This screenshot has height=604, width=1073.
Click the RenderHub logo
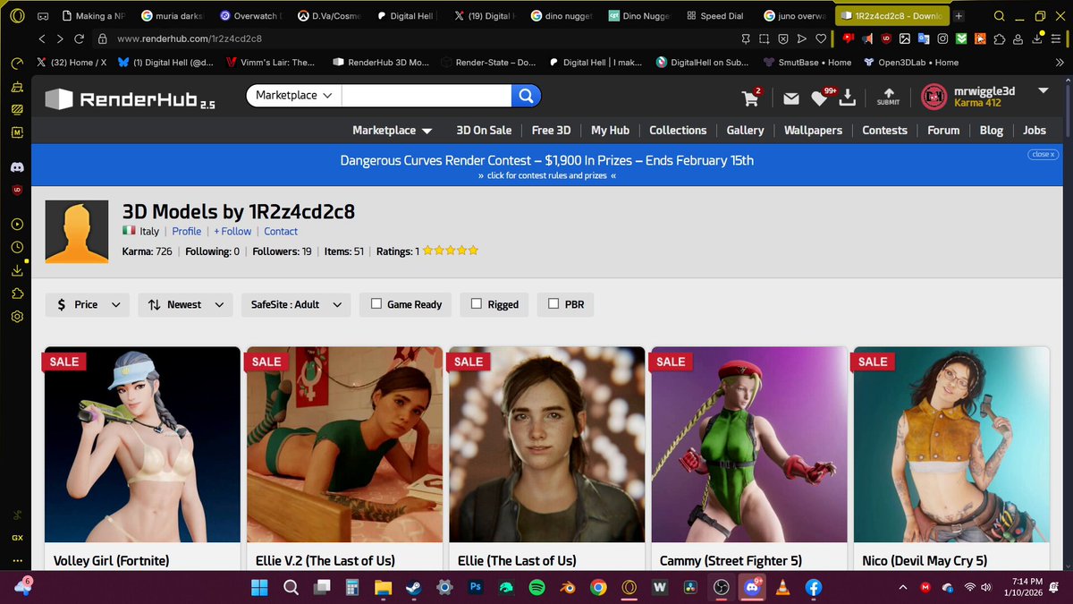pyautogui.click(x=130, y=99)
